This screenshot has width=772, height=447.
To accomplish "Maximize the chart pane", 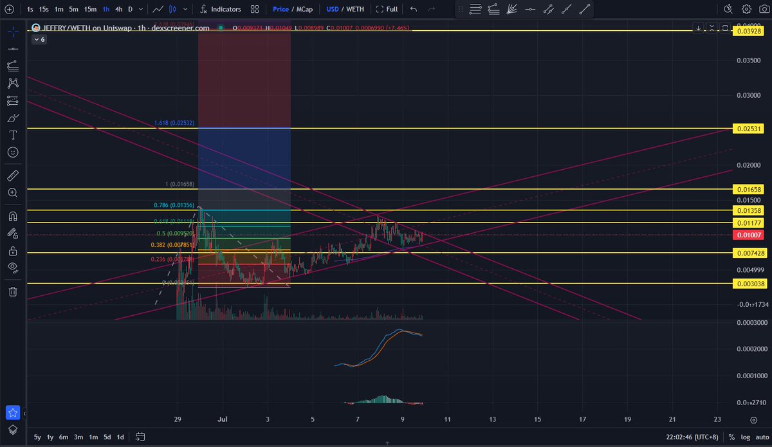I will (724, 28).
